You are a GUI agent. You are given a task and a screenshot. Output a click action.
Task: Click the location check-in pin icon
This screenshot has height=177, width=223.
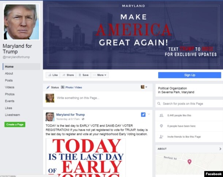click(161, 126)
